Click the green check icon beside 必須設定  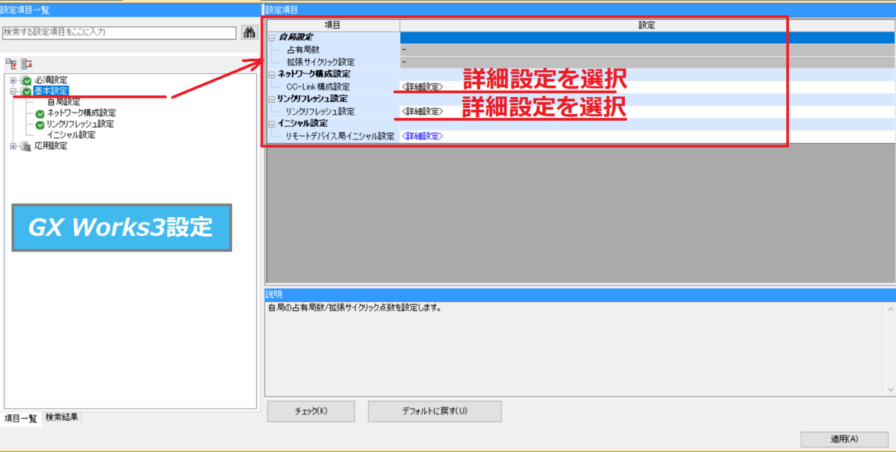tap(26, 81)
